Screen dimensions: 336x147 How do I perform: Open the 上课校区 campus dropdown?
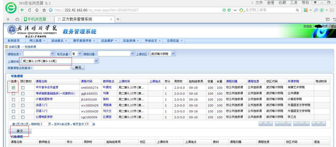(173, 54)
